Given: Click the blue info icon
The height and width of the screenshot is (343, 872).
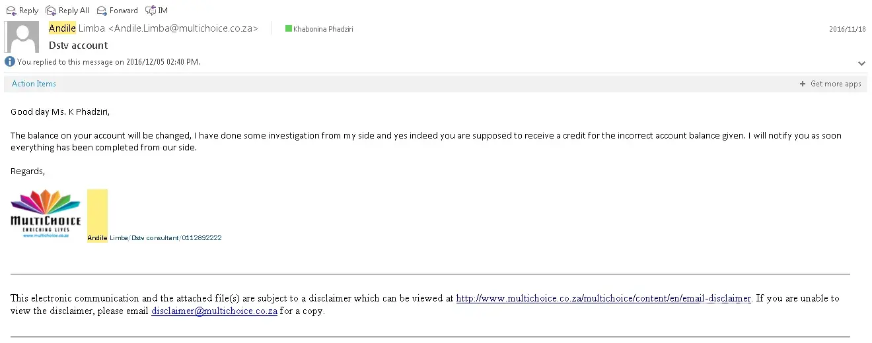Looking at the screenshot, I should point(9,61).
